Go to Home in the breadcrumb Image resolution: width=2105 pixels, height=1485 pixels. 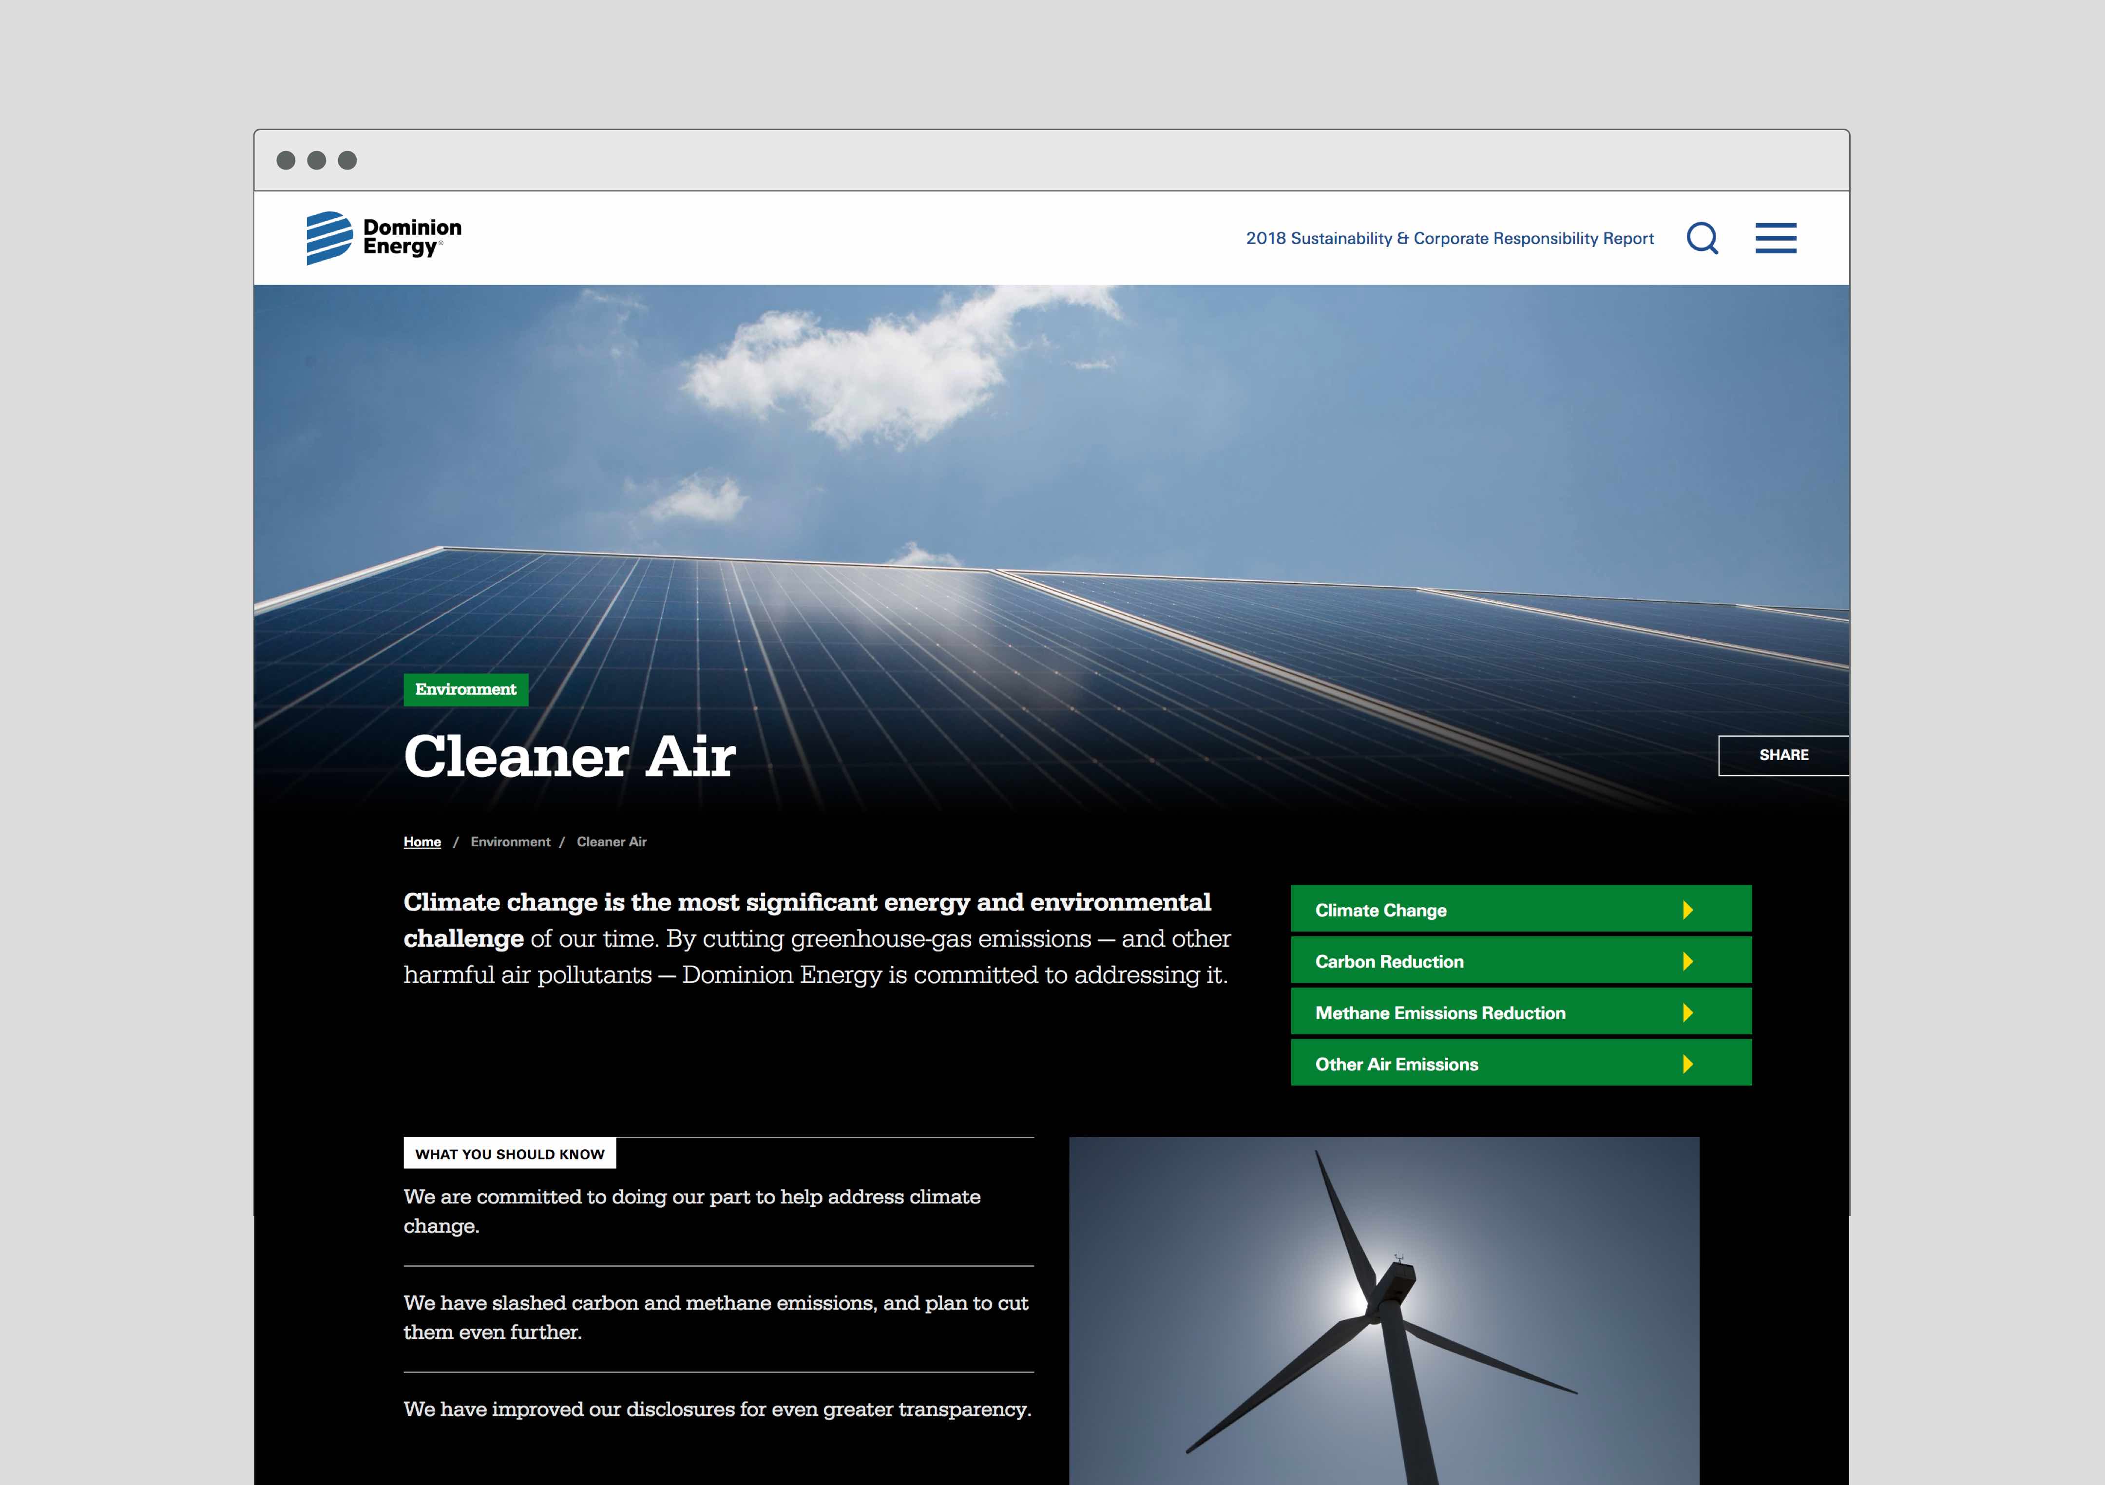422,841
